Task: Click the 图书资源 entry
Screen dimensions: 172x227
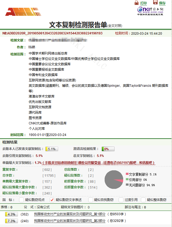Action: [35, 118]
